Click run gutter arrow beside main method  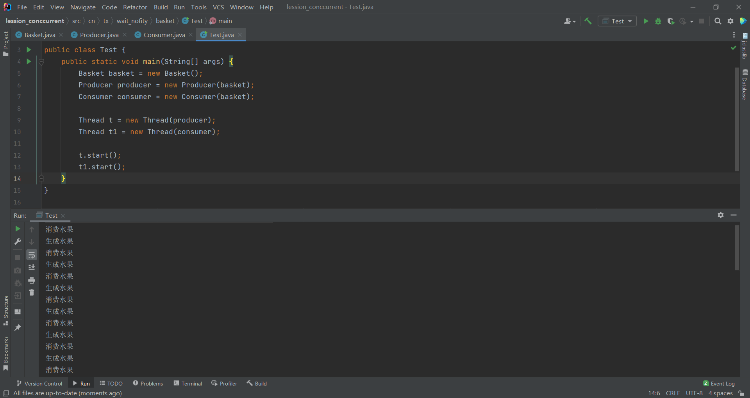click(x=29, y=61)
